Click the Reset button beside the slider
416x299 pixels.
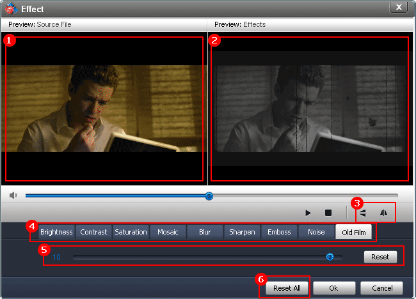pos(380,257)
